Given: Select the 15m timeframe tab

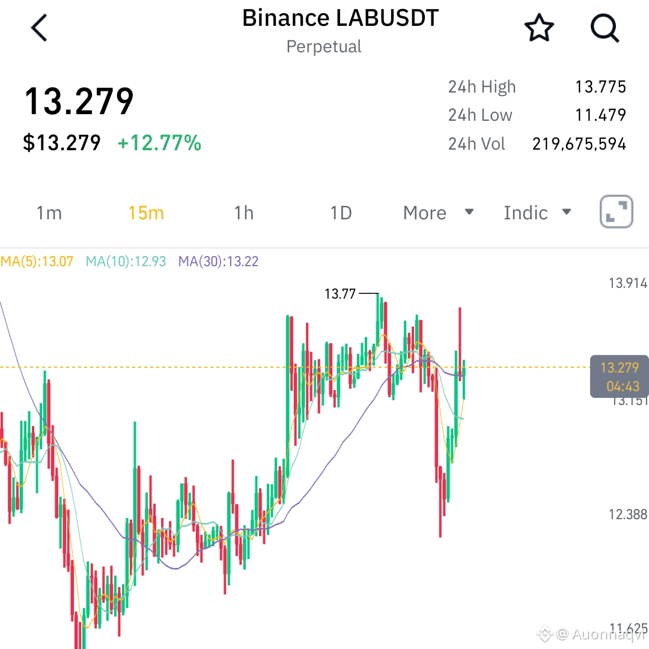Looking at the screenshot, I should coord(146,213).
